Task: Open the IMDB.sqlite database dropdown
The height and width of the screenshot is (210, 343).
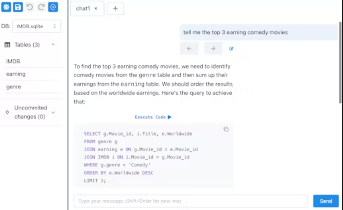Action: coord(37,26)
